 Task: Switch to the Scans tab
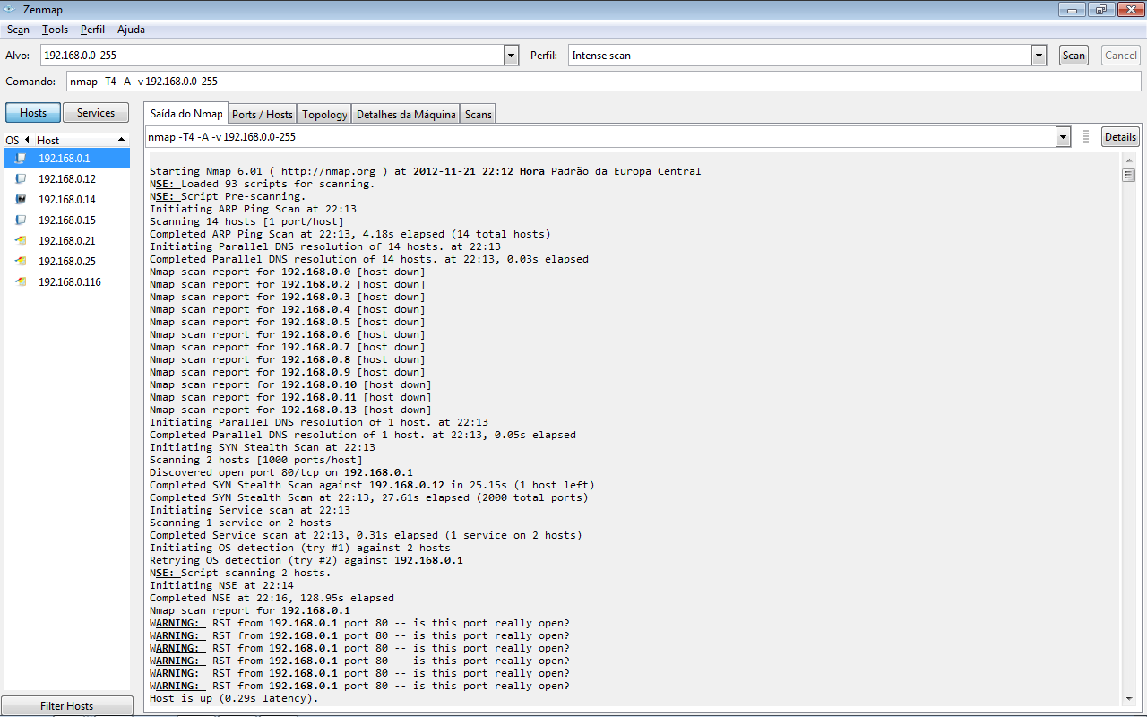[478, 115]
